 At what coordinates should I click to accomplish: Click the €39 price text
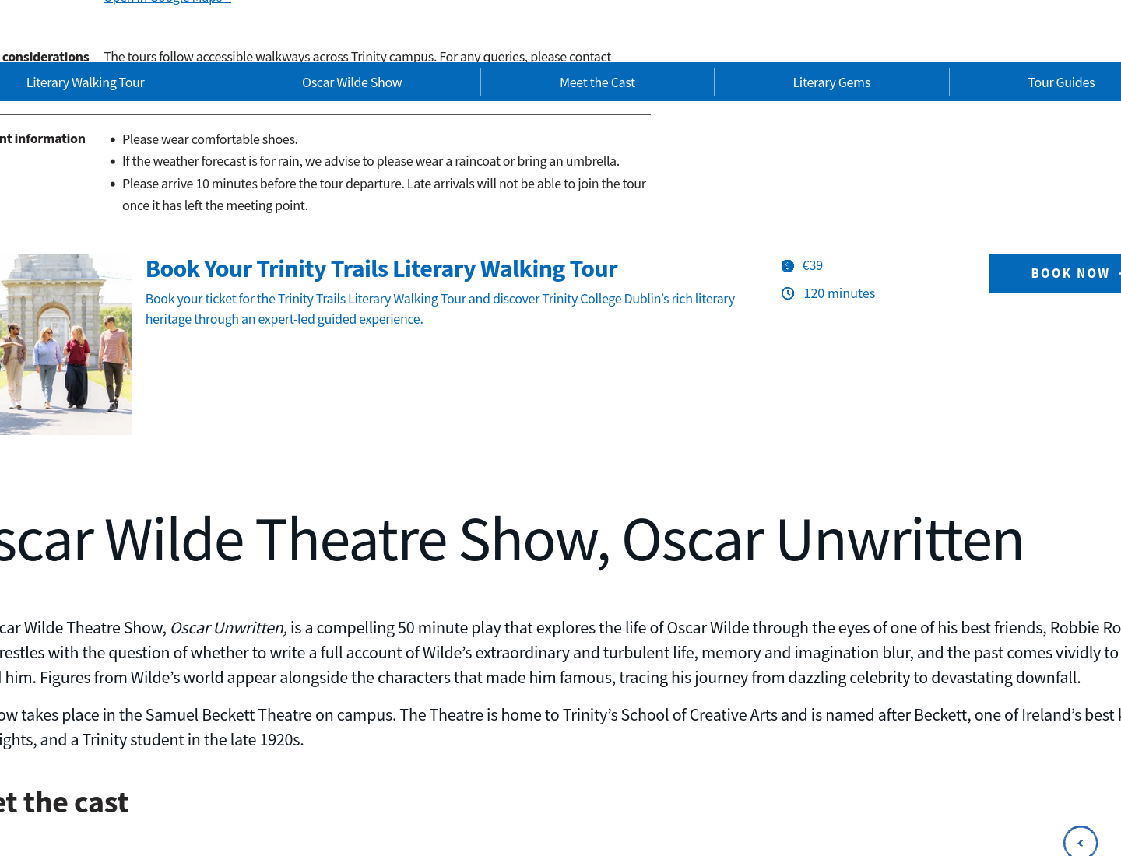pyautogui.click(x=813, y=265)
